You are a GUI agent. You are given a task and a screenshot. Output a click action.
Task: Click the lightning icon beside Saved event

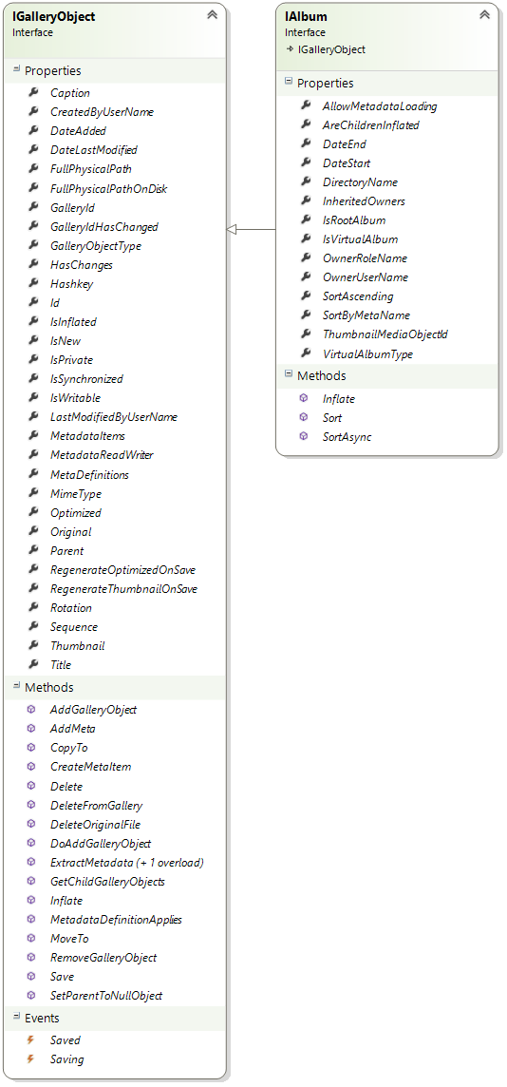click(30, 1039)
